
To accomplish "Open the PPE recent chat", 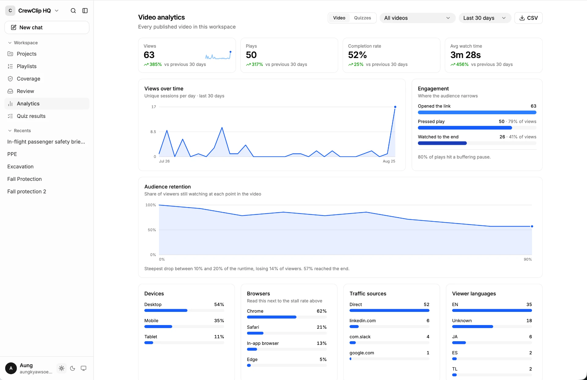I will (47, 154).
